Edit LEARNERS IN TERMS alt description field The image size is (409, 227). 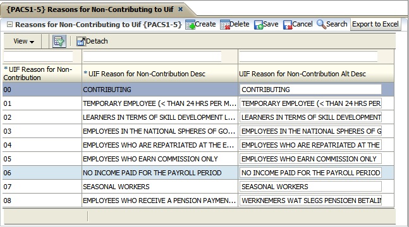310,117
